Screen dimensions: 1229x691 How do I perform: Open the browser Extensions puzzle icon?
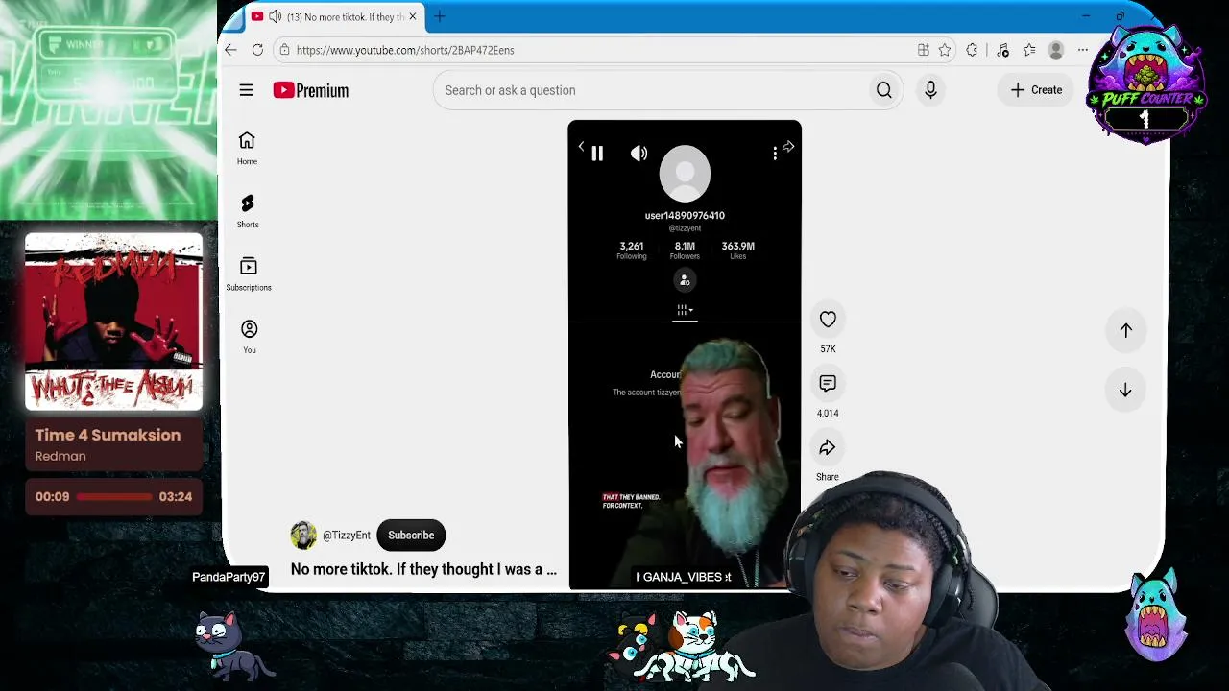[972, 50]
